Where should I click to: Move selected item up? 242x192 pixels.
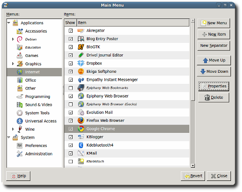coord(214,60)
